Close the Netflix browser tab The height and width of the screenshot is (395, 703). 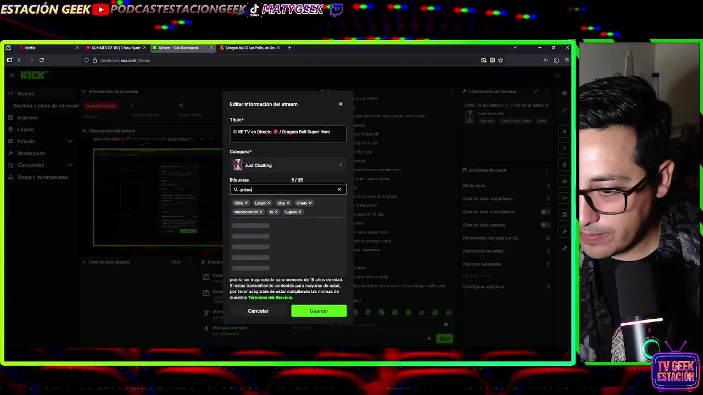tap(77, 48)
